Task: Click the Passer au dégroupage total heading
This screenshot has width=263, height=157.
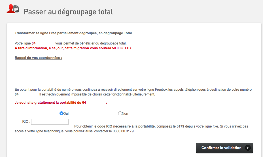Action: [68, 12]
